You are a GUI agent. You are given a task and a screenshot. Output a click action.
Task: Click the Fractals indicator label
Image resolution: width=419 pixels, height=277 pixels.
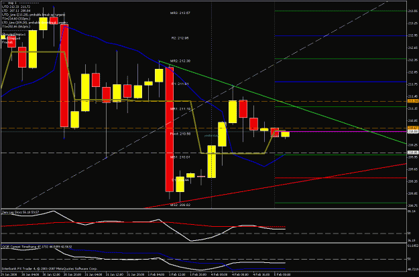click(x=7, y=42)
